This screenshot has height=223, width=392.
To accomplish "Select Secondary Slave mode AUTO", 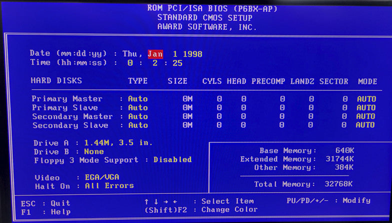I will pos(365,125).
